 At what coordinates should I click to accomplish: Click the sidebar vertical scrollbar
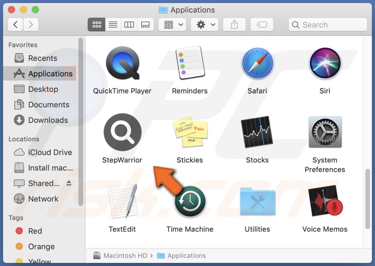[x=81, y=122]
